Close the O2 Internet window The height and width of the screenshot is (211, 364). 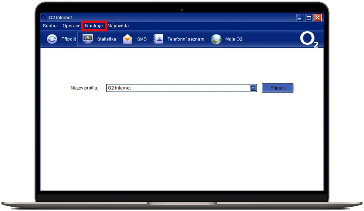317,18
